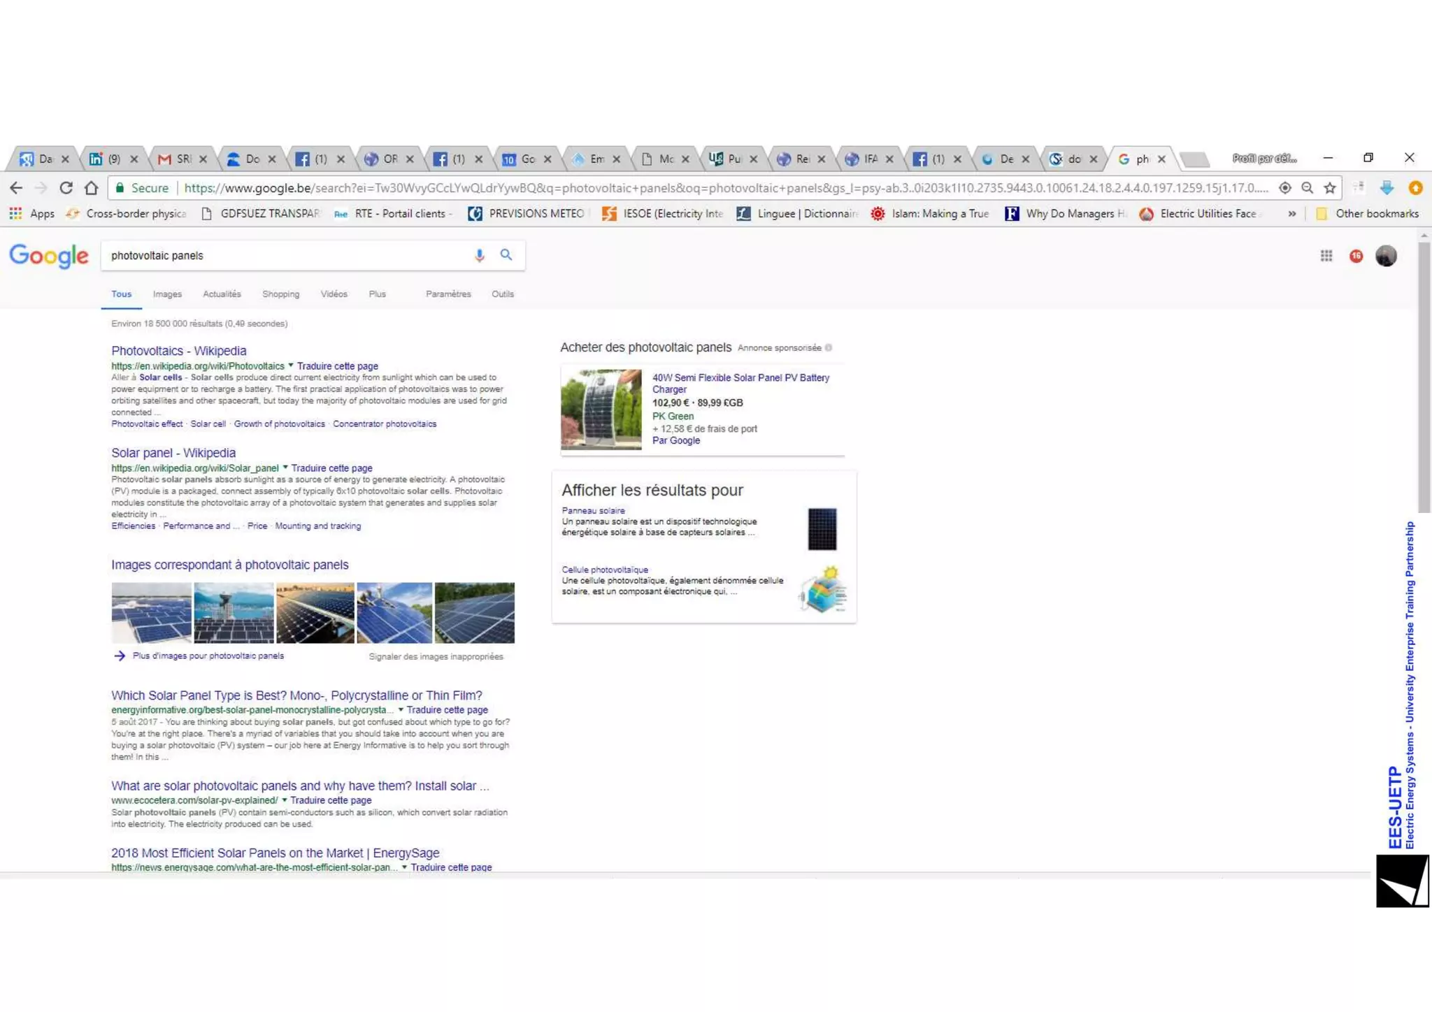Click Plus d'images pour photovoltaic panels
The width and height of the screenshot is (1432, 1012).
point(208,656)
